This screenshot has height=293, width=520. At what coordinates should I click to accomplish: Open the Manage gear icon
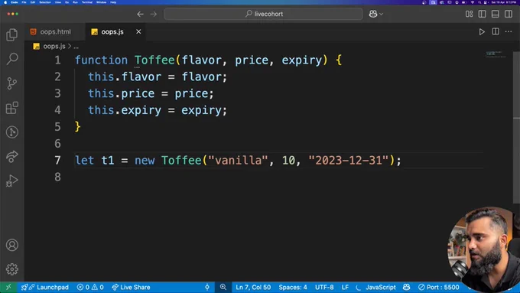12,269
